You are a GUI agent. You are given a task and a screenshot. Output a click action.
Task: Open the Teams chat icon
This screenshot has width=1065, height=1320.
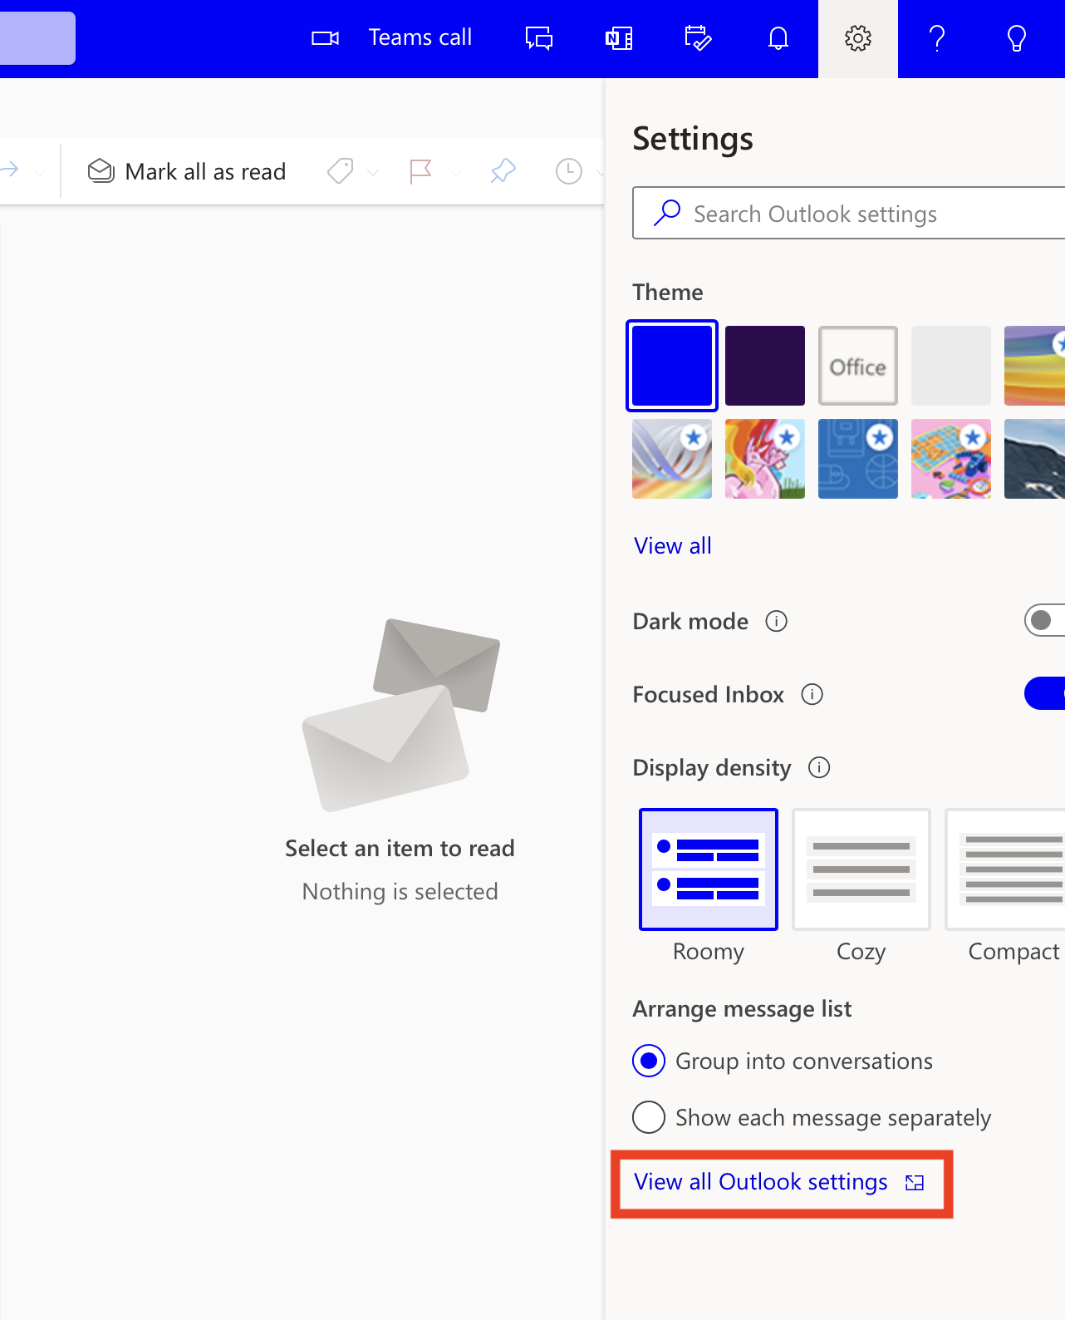click(x=539, y=38)
